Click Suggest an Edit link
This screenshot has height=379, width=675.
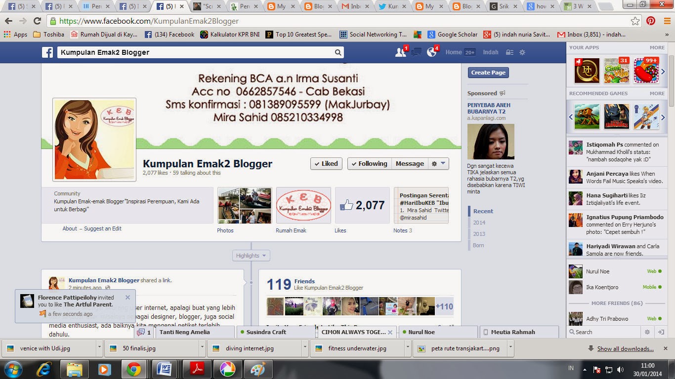(103, 228)
